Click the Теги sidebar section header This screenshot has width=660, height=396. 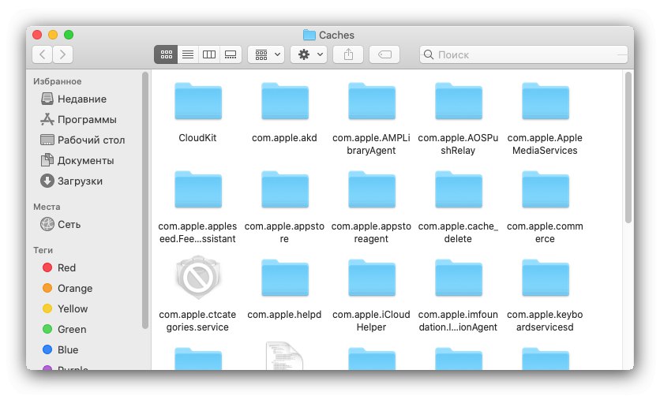tap(43, 250)
